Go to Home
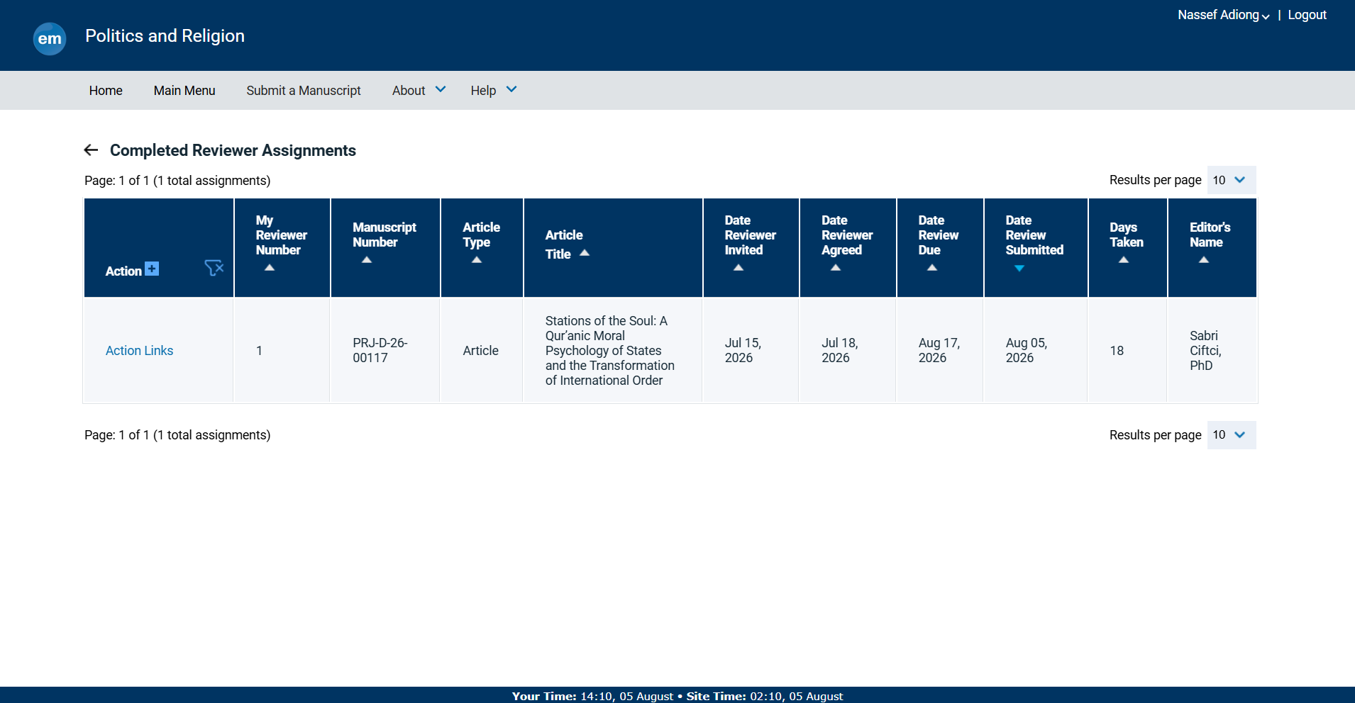This screenshot has width=1355, height=703. point(106,90)
